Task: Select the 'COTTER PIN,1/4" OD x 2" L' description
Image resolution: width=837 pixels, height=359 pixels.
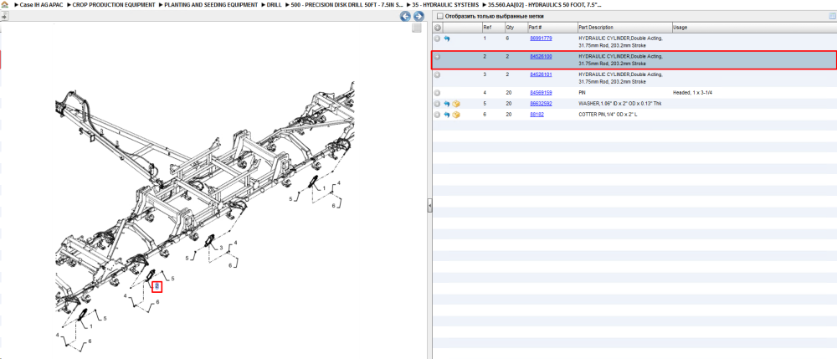Action: coord(606,115)
